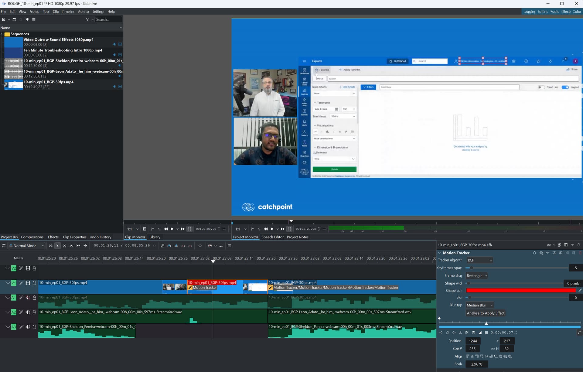The image size is (583, 372).
Task: Click the favorite effects star icon
Action: 200,246
